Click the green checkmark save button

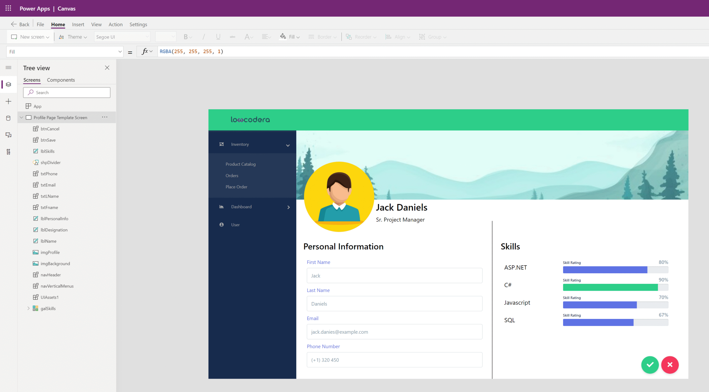tap(650, 365)
